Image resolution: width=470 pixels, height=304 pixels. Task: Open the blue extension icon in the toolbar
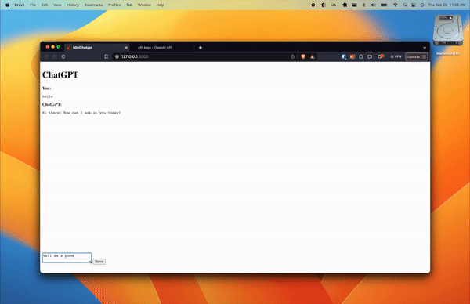pos(344,56)
